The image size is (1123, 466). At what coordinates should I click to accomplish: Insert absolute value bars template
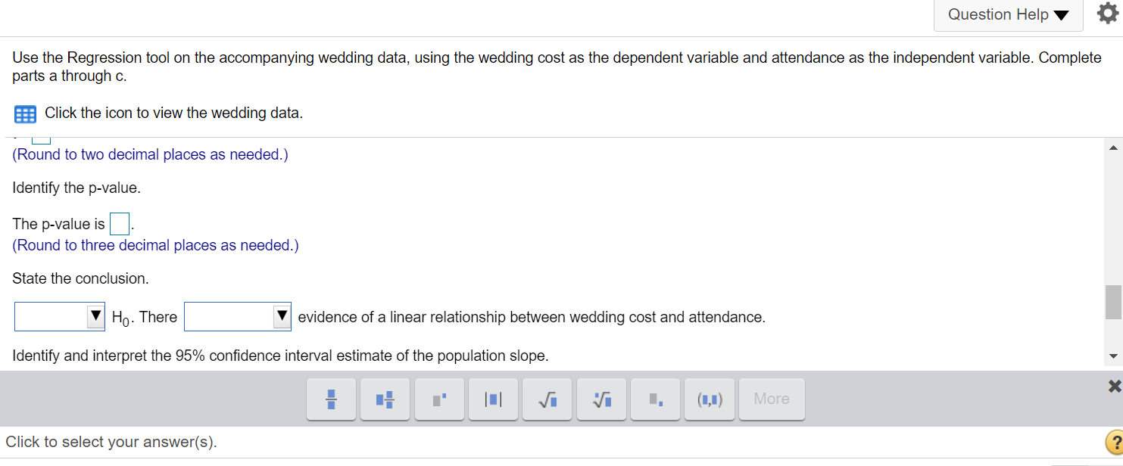click(x=494, y=399)
